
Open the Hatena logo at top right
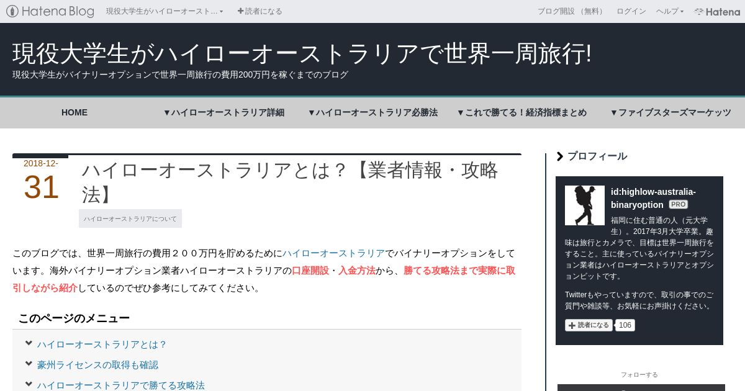point(717,11)
